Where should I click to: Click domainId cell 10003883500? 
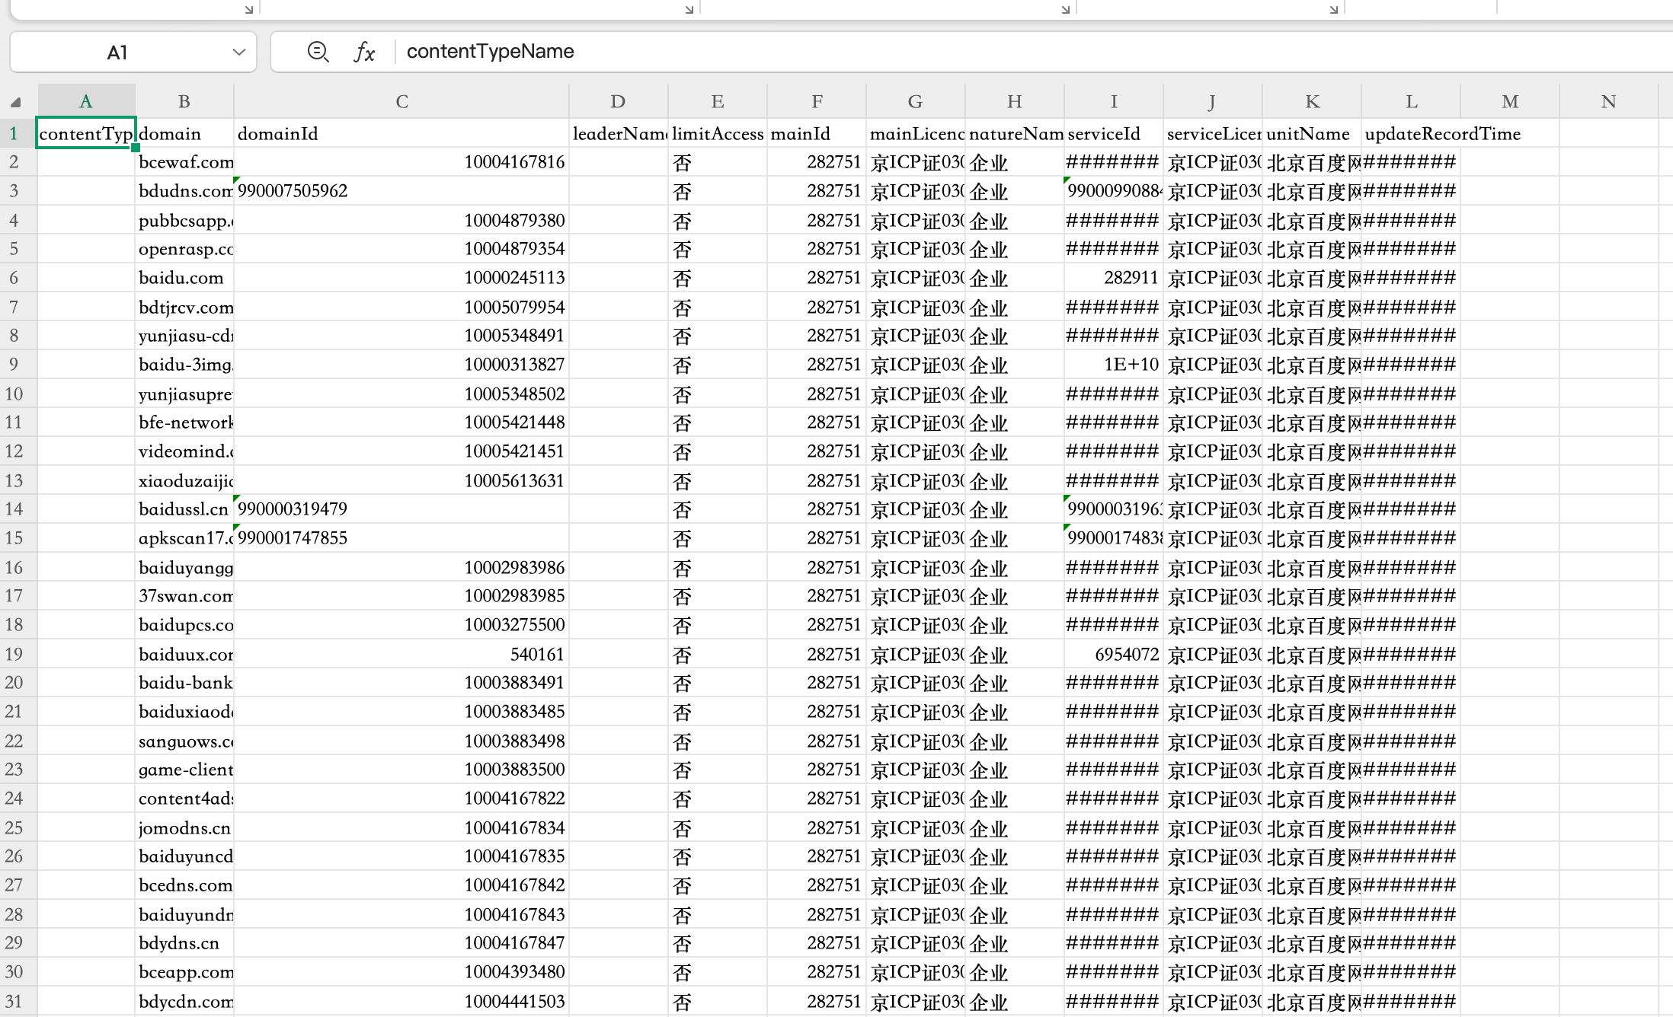[x=401, y=770]
